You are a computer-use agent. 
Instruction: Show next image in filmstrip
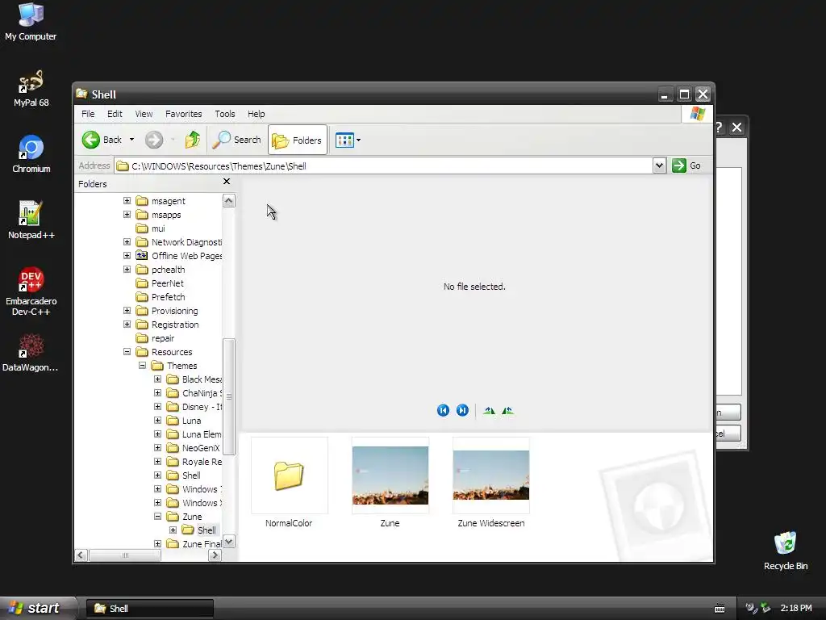462,410
